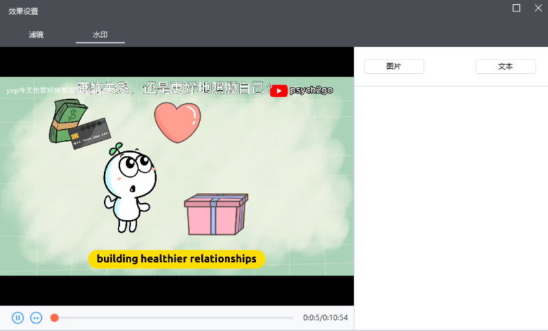Switch to the 滤镜 tab
Image resolution: width=548 pixels, height=331 pixels.
36,34
